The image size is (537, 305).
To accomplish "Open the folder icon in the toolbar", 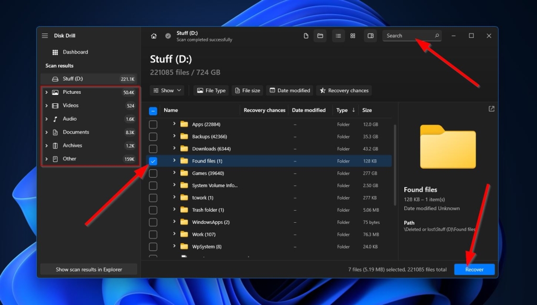I will pos(320,36).
